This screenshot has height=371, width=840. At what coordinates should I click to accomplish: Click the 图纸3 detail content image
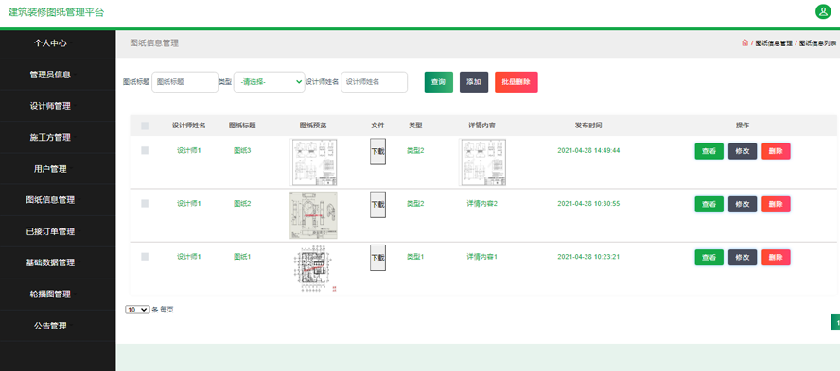483,162
